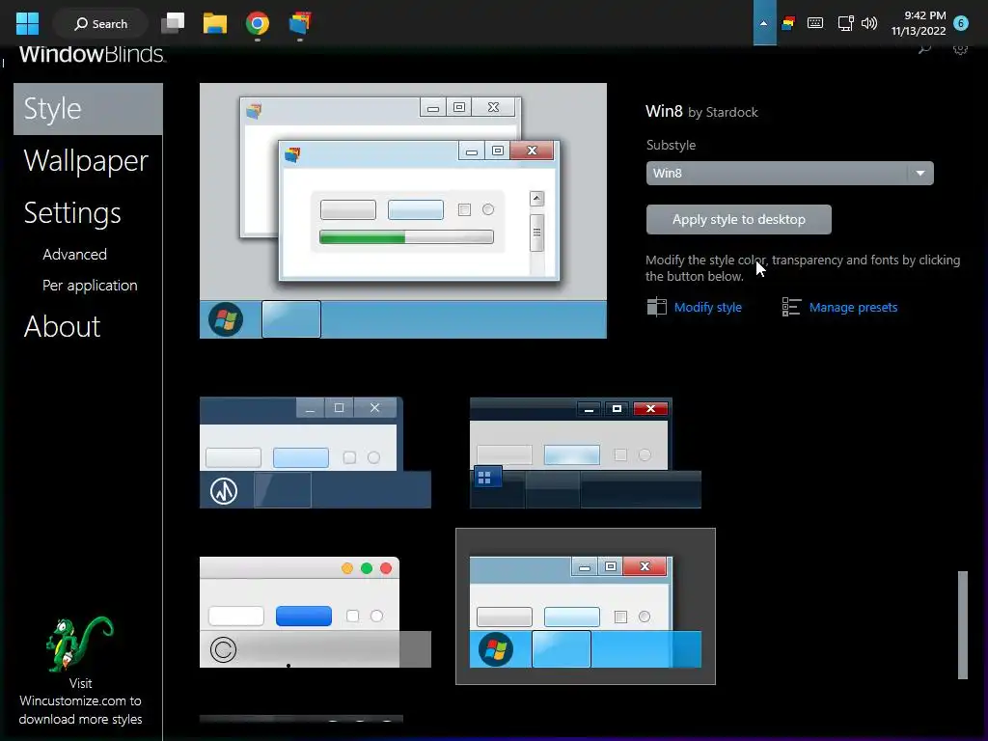The height and width of the screenshot is (741, 988).
Task: Click the WindowBlinds taskbar app icon
Action: (x=300, y=23)
